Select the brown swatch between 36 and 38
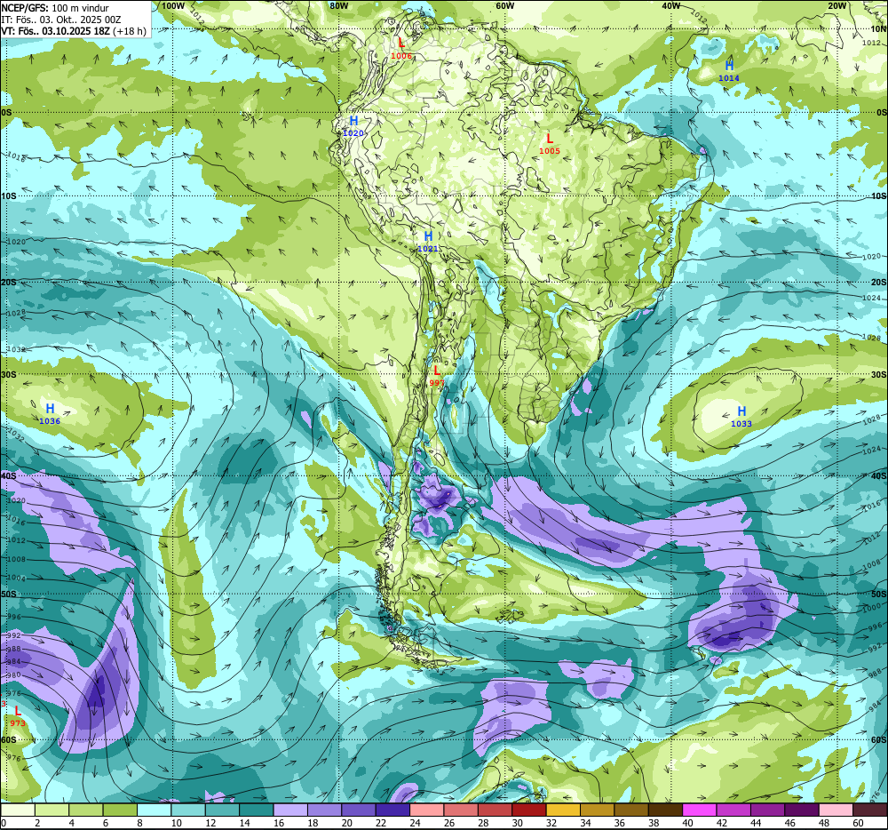This screenshot has width=888, height=830. 631,810
